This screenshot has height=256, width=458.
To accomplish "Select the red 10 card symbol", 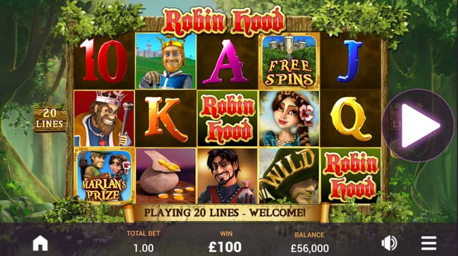I will pyautogui.click(x=104, y=61).
